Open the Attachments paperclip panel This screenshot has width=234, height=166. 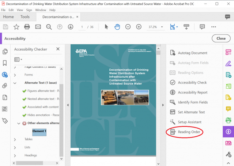(x=5, y=86)
